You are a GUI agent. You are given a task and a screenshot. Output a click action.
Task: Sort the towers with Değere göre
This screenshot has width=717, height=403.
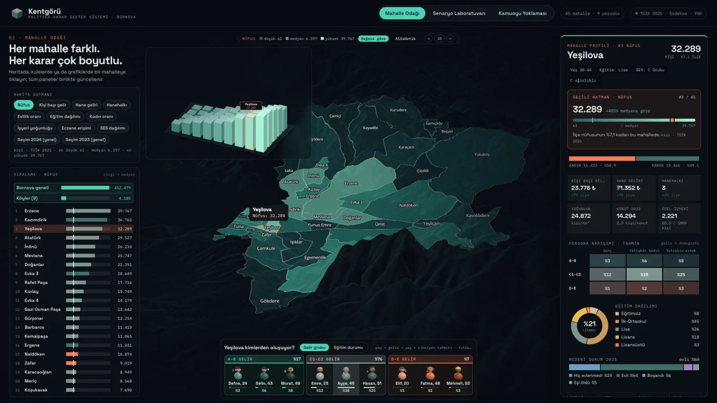(373, 39)
